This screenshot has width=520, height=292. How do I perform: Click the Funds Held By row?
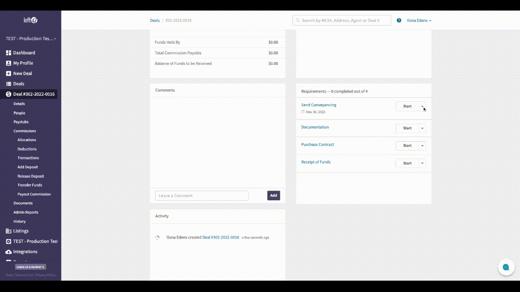217,42
